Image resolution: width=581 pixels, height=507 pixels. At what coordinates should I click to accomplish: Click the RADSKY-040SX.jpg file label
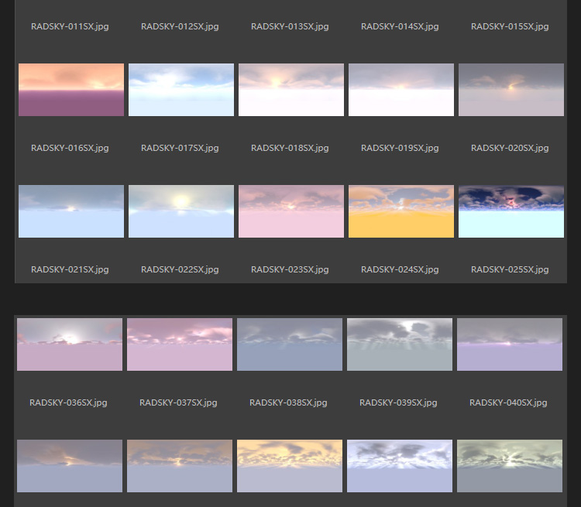[x=508, y=403]
